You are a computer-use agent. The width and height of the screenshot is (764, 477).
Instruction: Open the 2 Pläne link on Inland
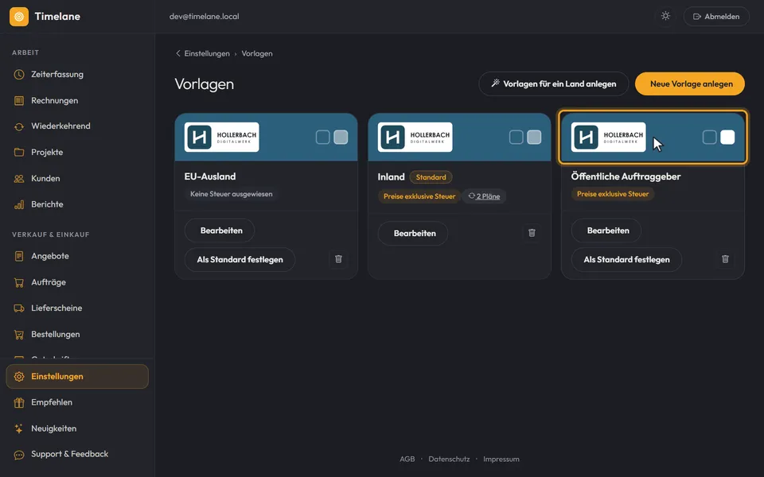485,196
